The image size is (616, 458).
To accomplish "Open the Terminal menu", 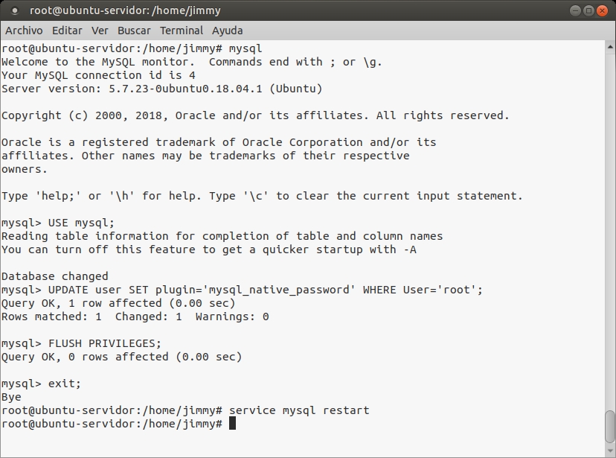I will [x=182, y=31].
